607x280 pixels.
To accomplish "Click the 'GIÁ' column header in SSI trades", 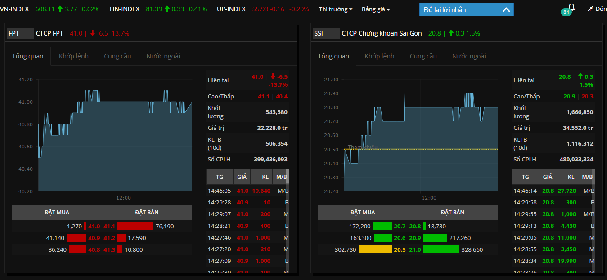I will 548,177.
